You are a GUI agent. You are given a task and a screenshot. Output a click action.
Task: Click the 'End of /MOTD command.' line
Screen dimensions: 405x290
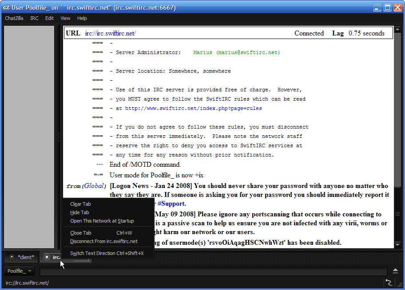click(x=145, y=165)
